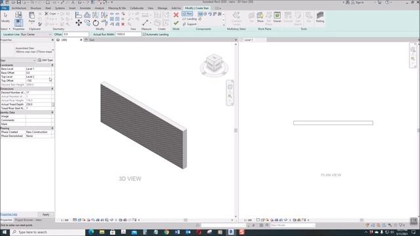This screenshot has width=420, height=236.
Task: Cancel edit mode with red X
Action: coord(176,15)
